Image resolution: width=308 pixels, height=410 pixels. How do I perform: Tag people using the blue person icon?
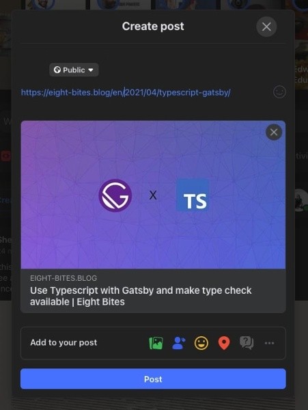179,343
